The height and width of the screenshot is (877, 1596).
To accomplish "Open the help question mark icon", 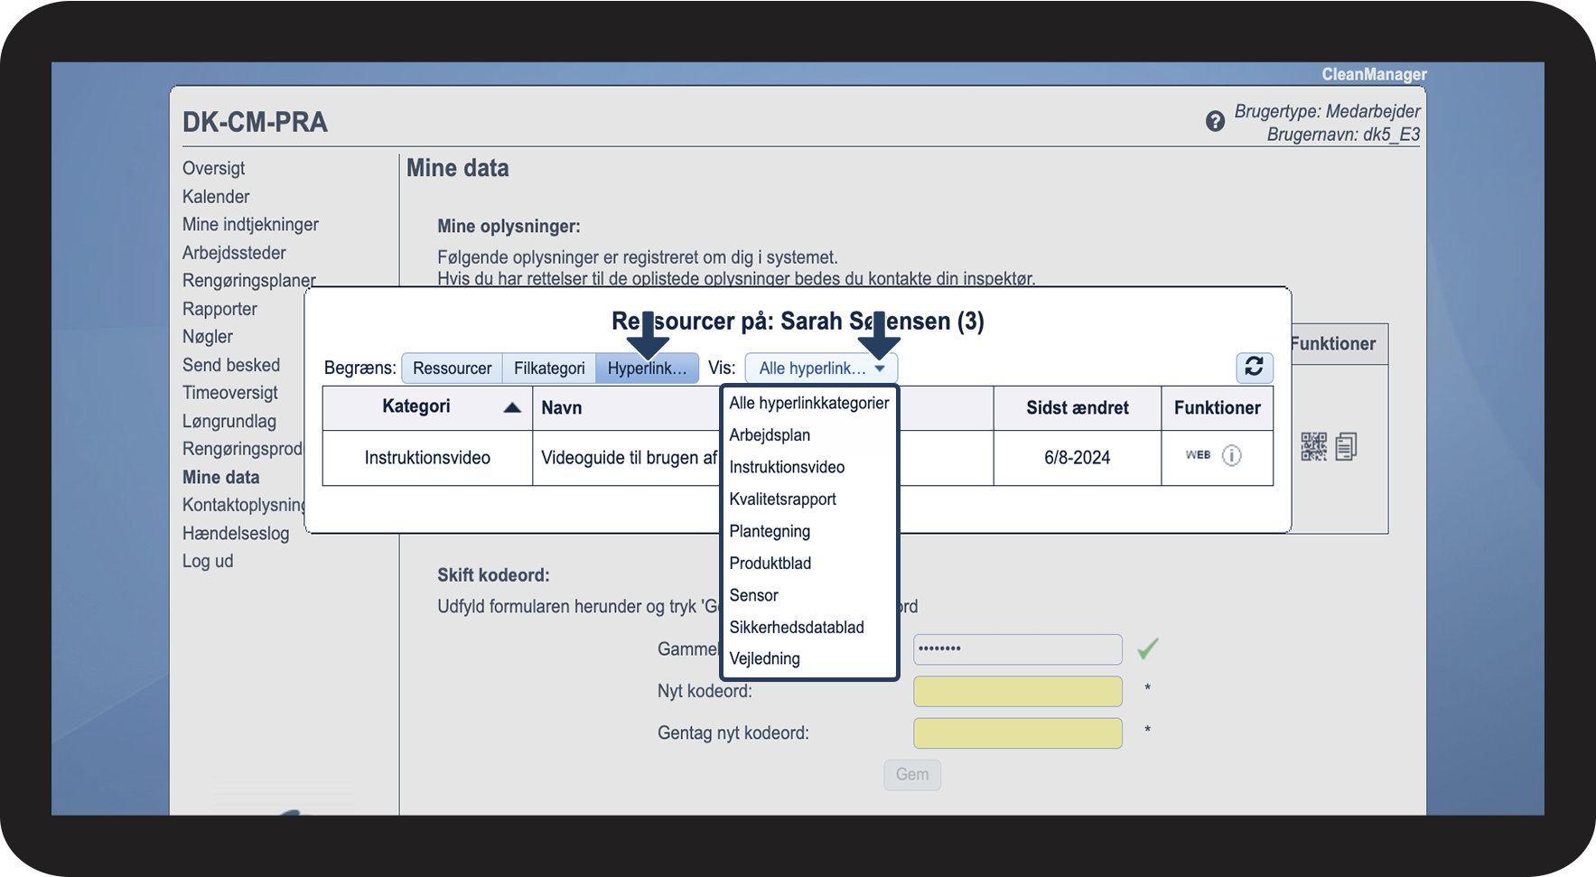I will pos(1215,121).
